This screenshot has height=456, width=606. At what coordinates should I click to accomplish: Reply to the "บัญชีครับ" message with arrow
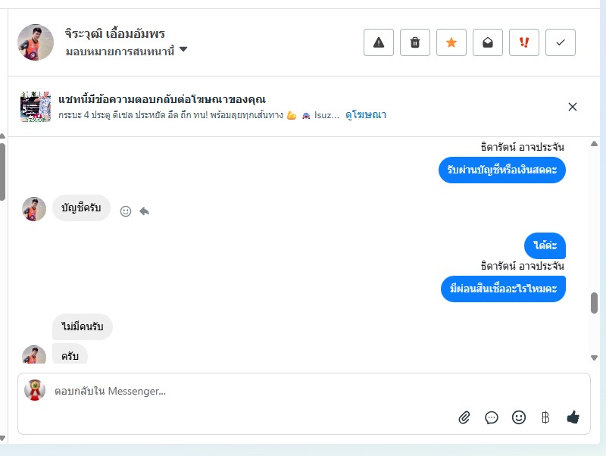(144, 211)
